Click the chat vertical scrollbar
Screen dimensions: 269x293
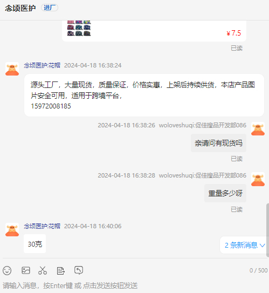click(267, 230)
